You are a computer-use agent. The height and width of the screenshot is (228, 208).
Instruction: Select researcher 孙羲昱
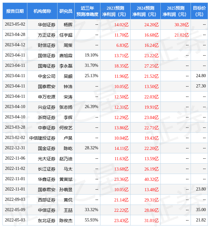coord(66,190)
